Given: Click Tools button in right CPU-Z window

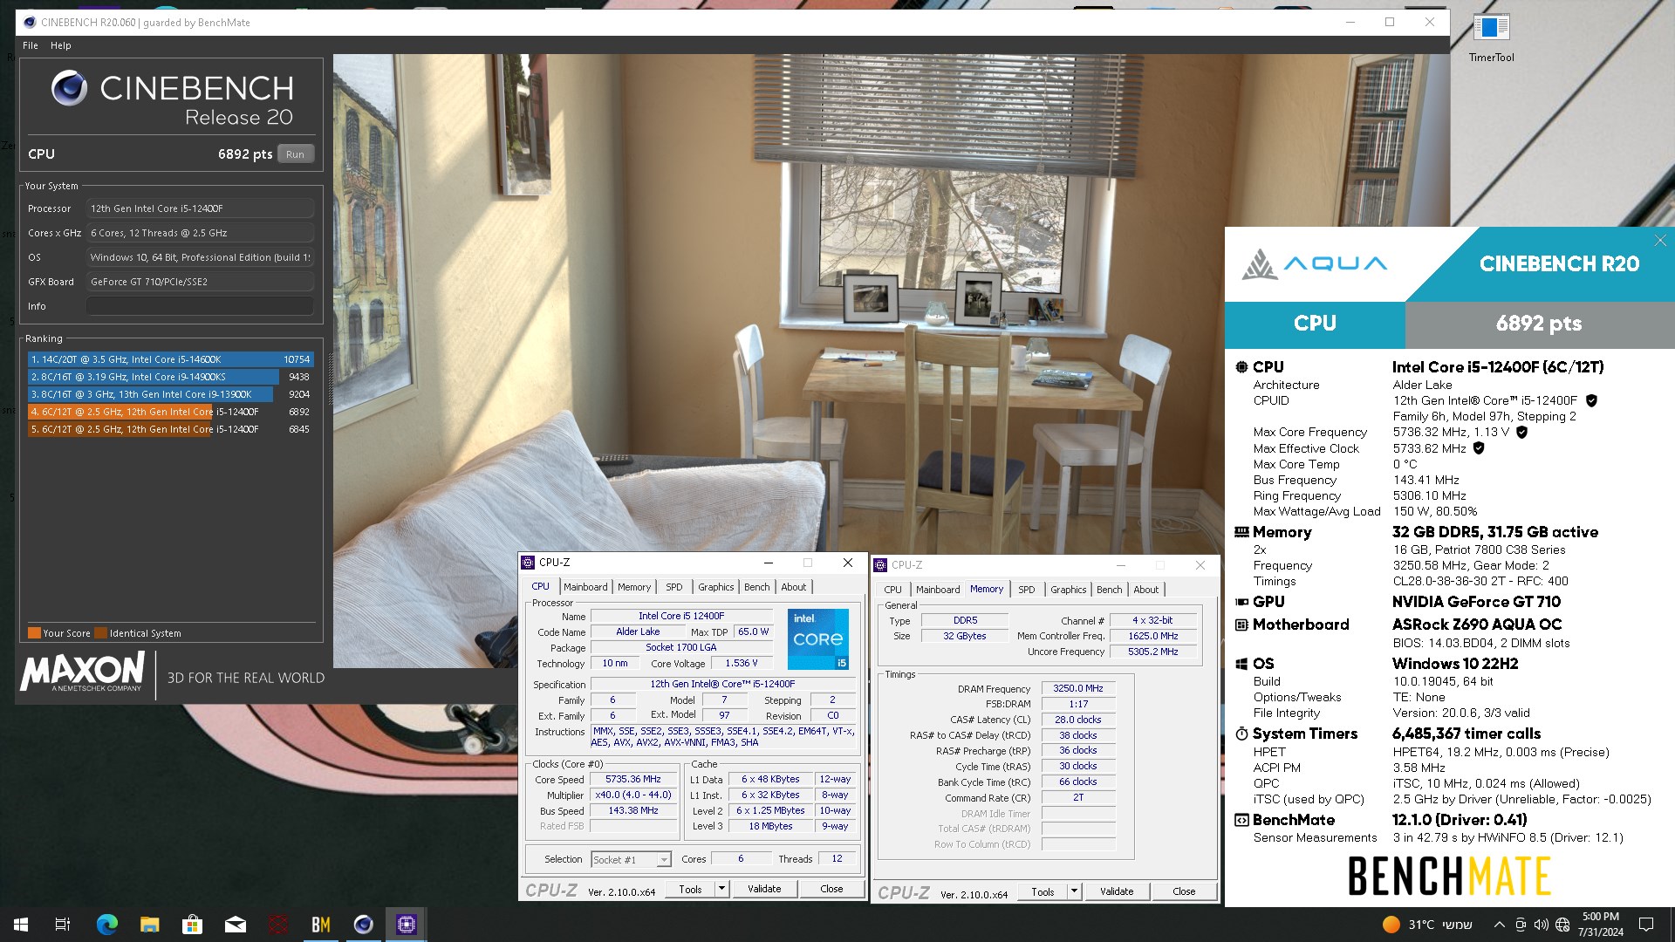Looking at the screenshot, I should (x=1043, y=891).
